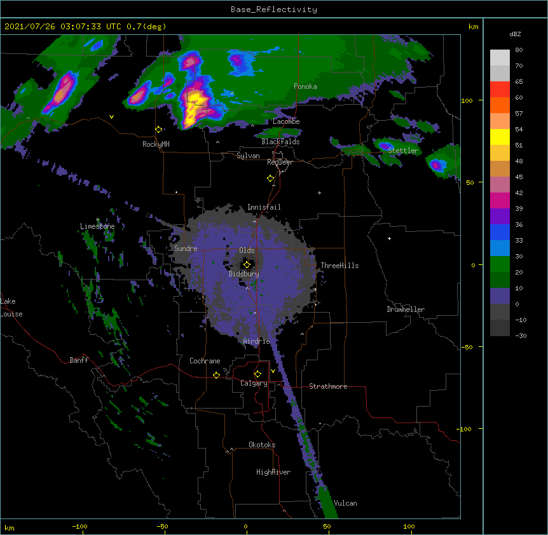This screenshot has height=535, width=548.
Task: Click the Calgary city label
Action: [254, 383]
